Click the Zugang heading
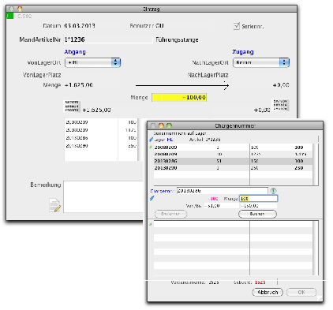The height and width of the screenshot is (310, 333). point(243,52)
